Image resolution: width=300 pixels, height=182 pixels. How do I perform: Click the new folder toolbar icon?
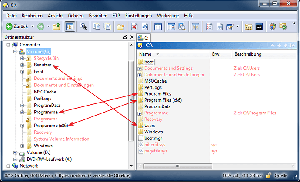tap(121, 26)
